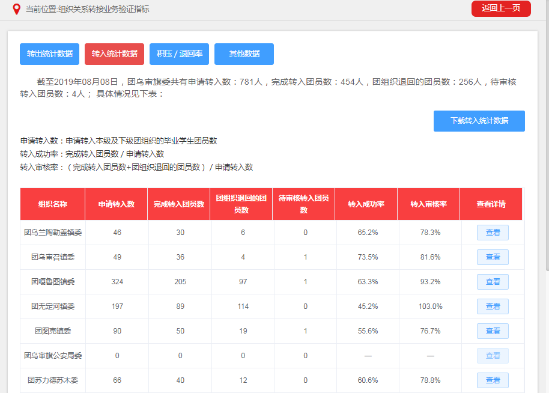Click the 组织名称 column header
549x393 pixels.
point(52,204)
